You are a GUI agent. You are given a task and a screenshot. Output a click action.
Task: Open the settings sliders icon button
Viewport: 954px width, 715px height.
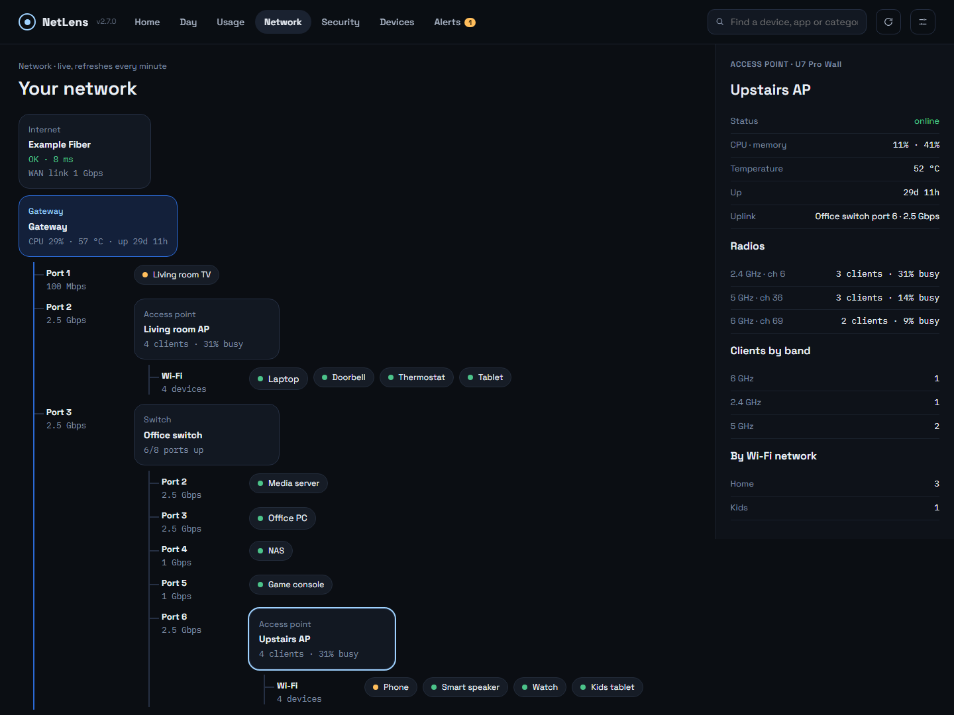tap(923, 22)
